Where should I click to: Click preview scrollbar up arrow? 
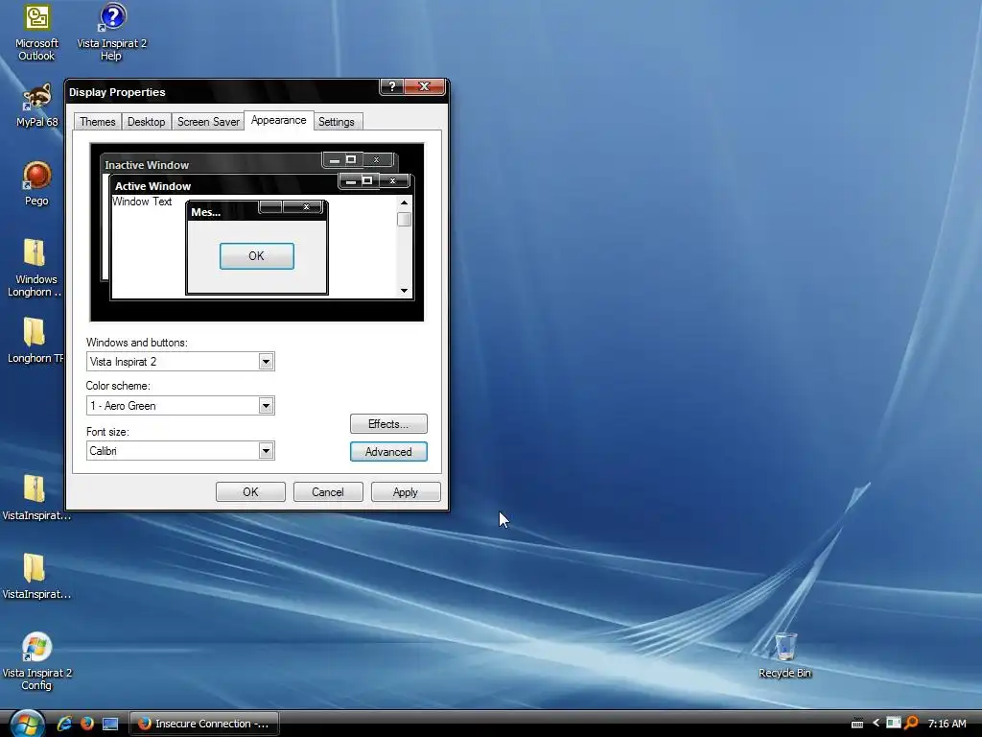(x=404, y=202)
